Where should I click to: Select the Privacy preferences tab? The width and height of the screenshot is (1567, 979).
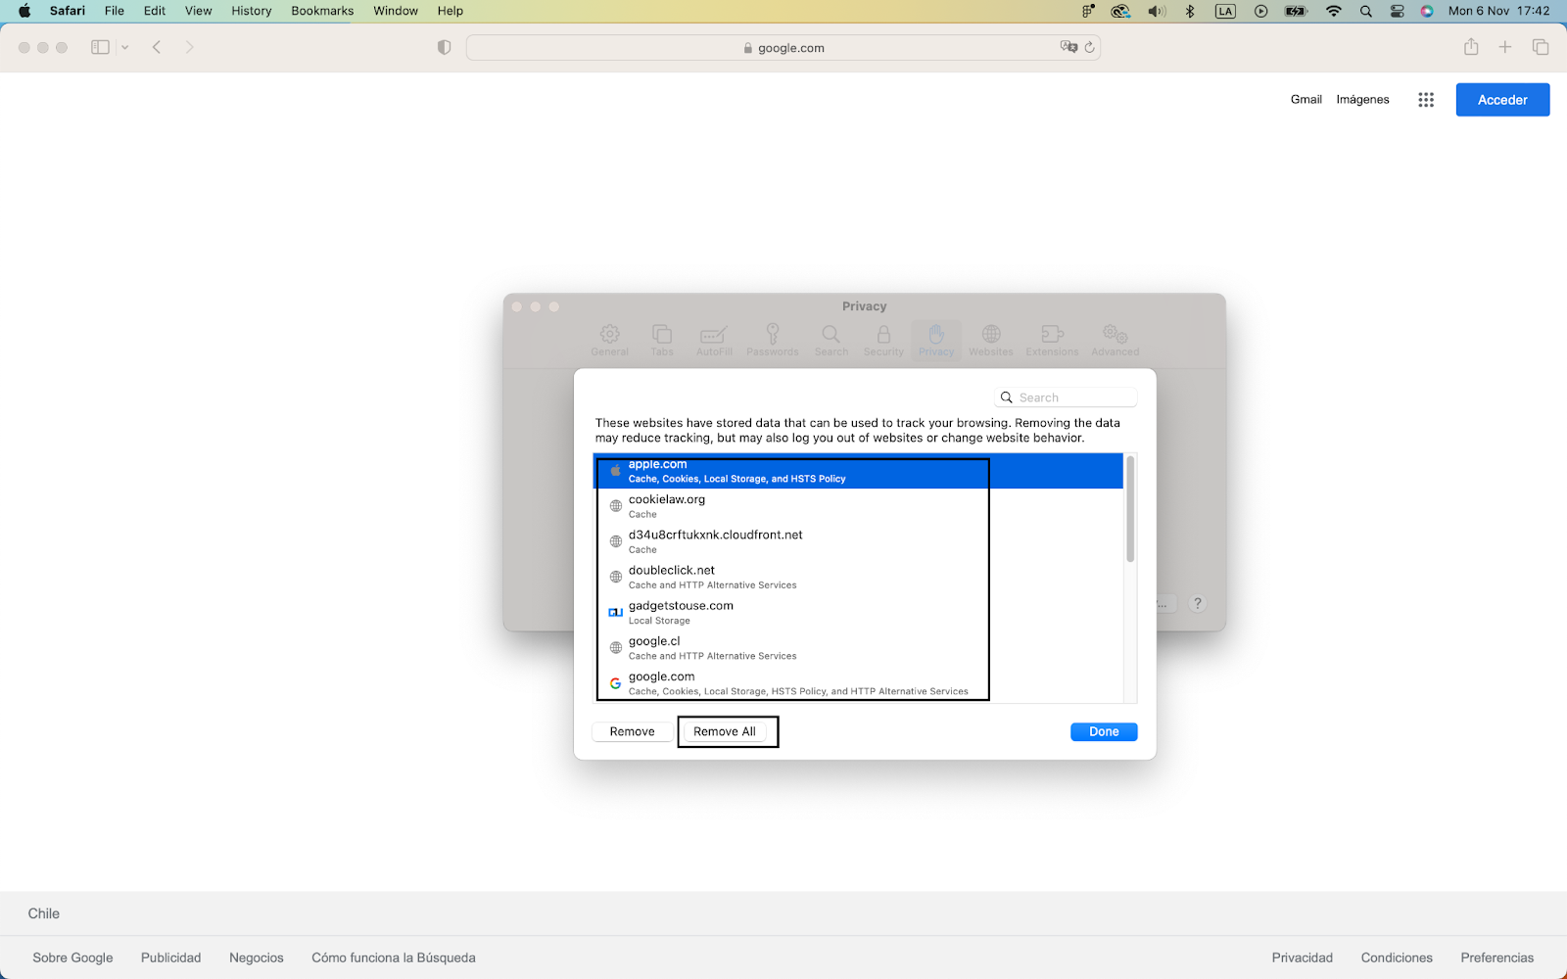click(936, 341)
